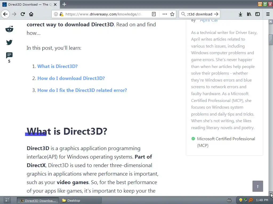Click the scrollbar up arrow
The height and width of the screenshot is (204, 273).
[x=271, y=22]
